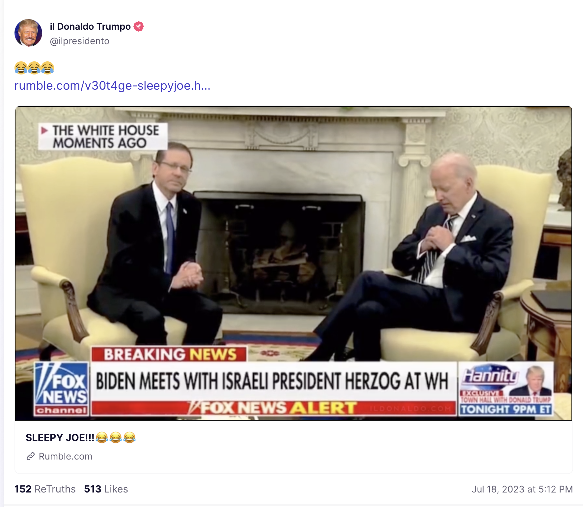Viewport: 583px width, 507px height.
Task: View the 152 ReTruths list
Action: point(45,489)
